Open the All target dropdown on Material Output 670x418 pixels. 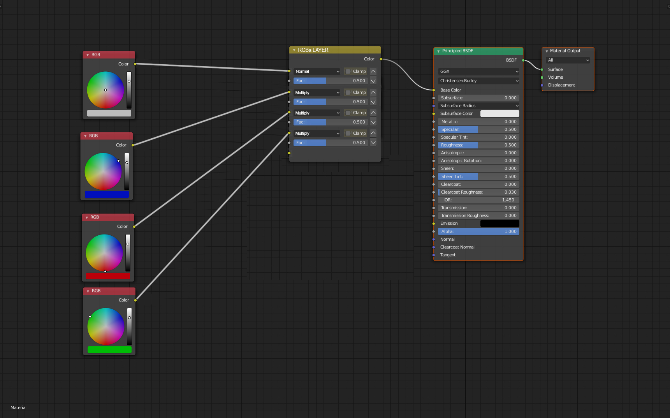coord(568,60)
